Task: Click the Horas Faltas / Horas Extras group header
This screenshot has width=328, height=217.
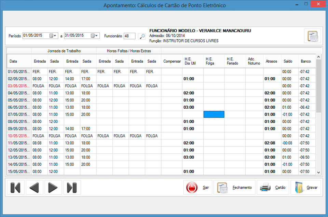Action: click(x=129, y=51)
